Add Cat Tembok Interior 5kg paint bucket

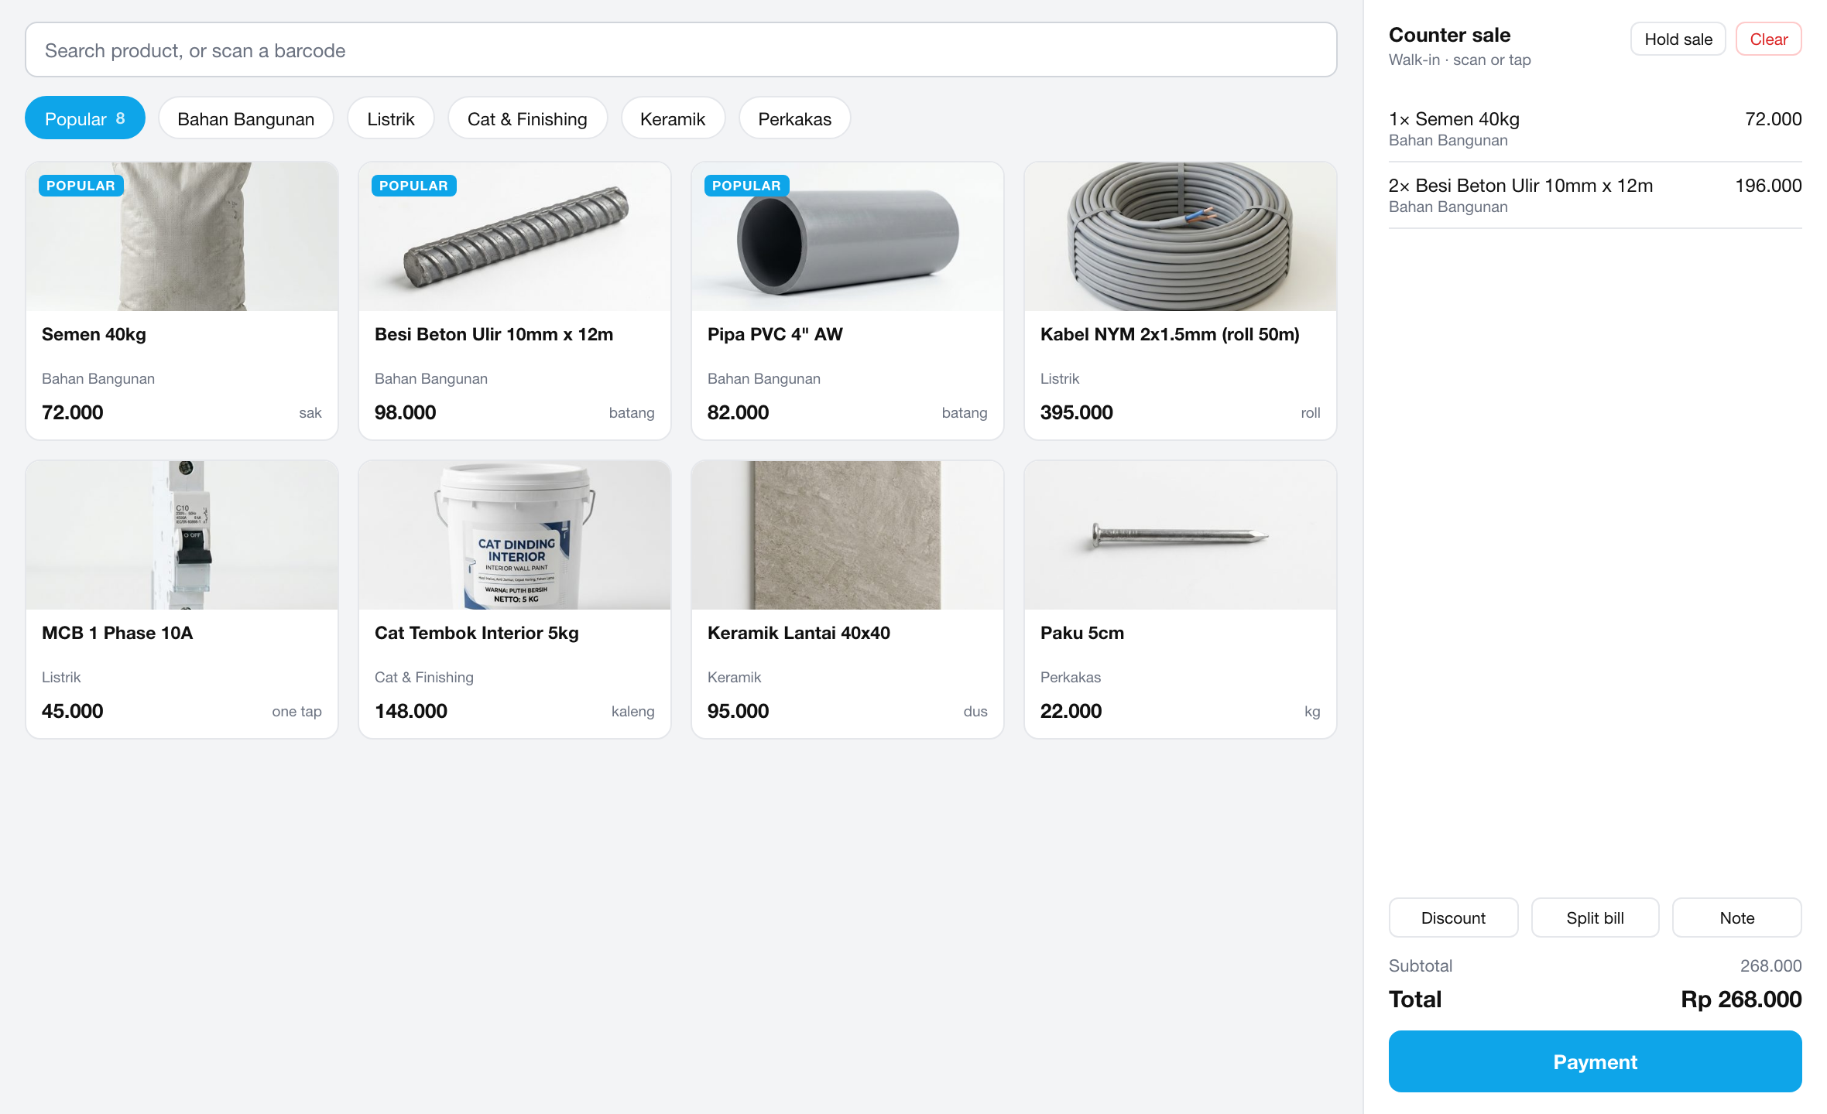(515, 600)
